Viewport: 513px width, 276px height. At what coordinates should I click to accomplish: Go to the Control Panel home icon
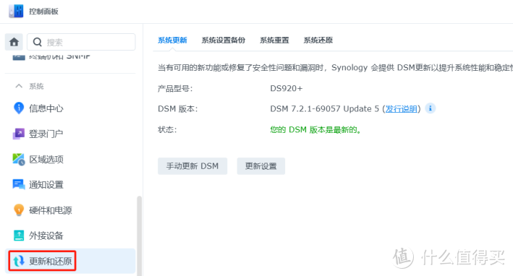pos(14,42)
